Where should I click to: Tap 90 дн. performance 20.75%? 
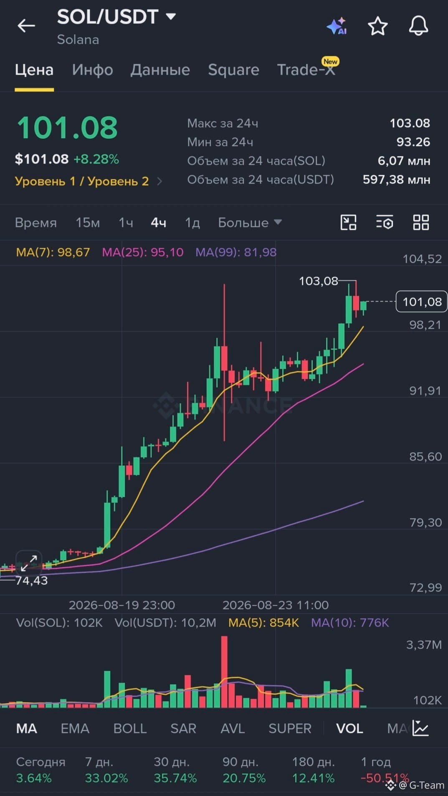[x=244, y=778]
